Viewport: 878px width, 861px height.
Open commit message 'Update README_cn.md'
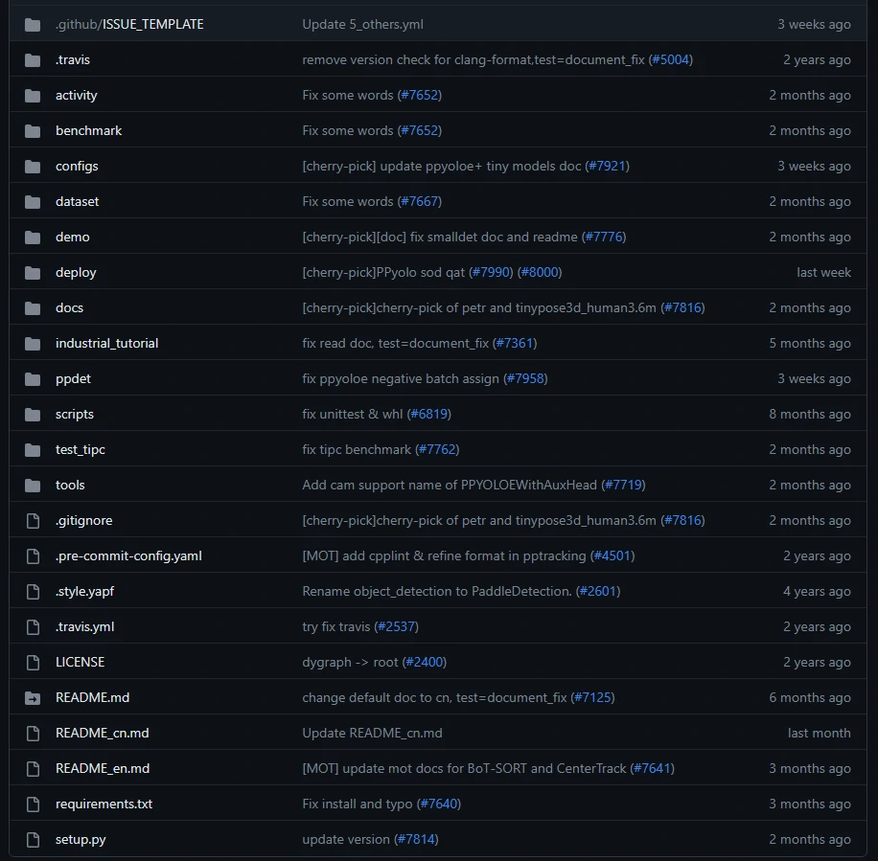[372, 733]
